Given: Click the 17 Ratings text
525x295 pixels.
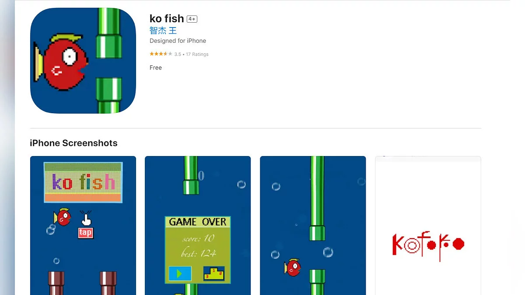Looking at the screenshot, I should (x=197, y=54).
